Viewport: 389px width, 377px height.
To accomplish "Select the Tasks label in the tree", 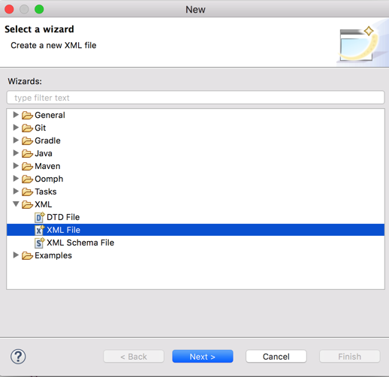I will pyautogui.click(x=46, y=192).
